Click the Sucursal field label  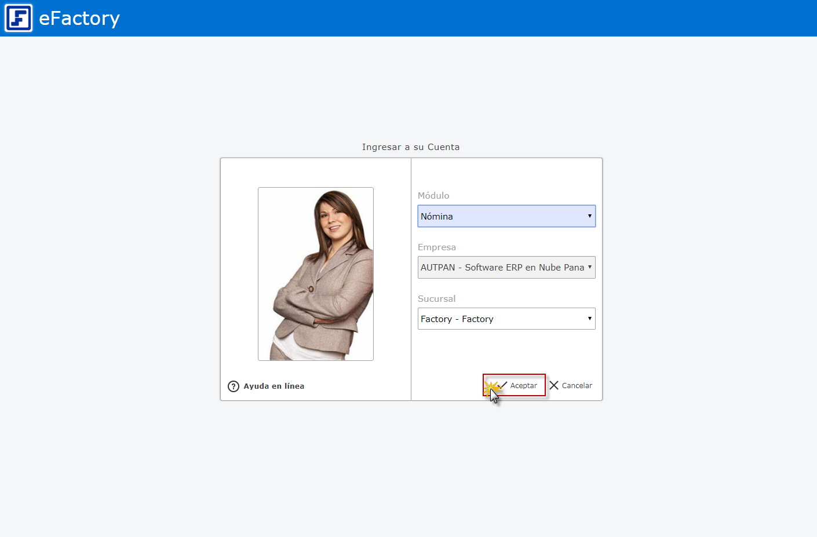coord(437,299)
